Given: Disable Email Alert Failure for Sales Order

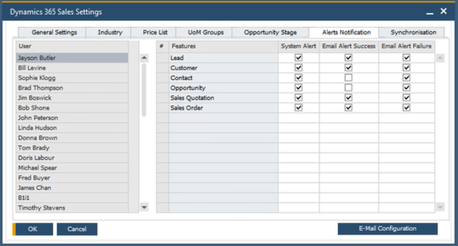Looking at the screenshot, I should coord(406,107).
